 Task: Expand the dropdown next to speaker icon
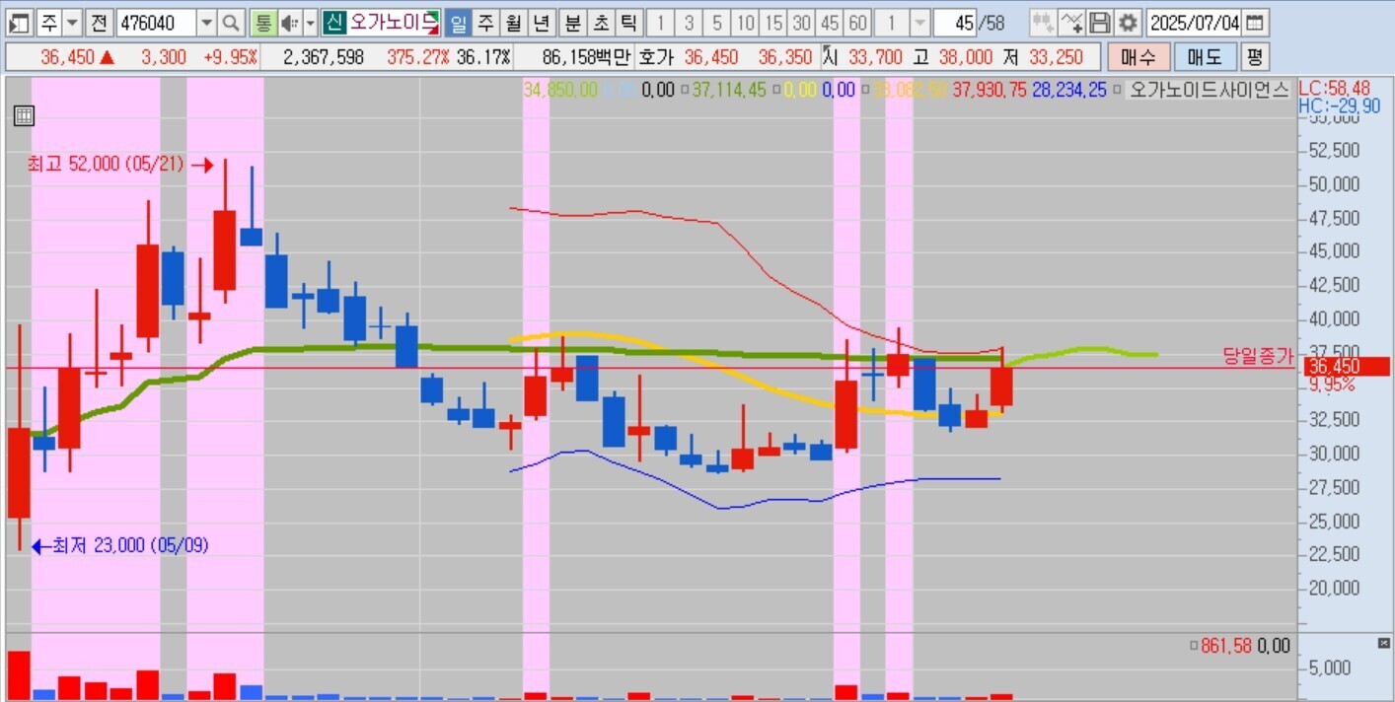[x=310, y=23]
